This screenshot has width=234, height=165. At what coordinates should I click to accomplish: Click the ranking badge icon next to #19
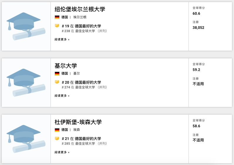coord(57,26)
